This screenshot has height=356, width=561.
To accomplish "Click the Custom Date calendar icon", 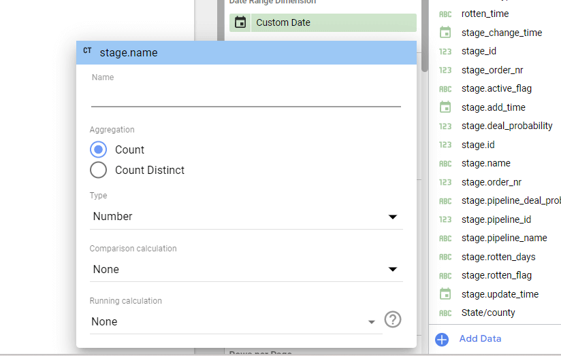I will pyautogui.click(x=240, y=22).
